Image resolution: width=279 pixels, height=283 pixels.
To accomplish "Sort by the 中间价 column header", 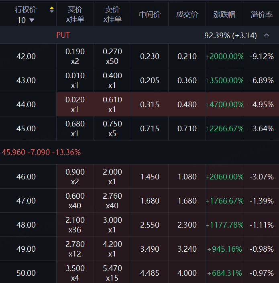I will coord(150,14).
